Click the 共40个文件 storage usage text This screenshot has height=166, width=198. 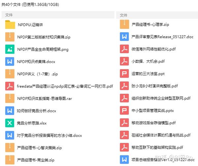click(30, 5)
